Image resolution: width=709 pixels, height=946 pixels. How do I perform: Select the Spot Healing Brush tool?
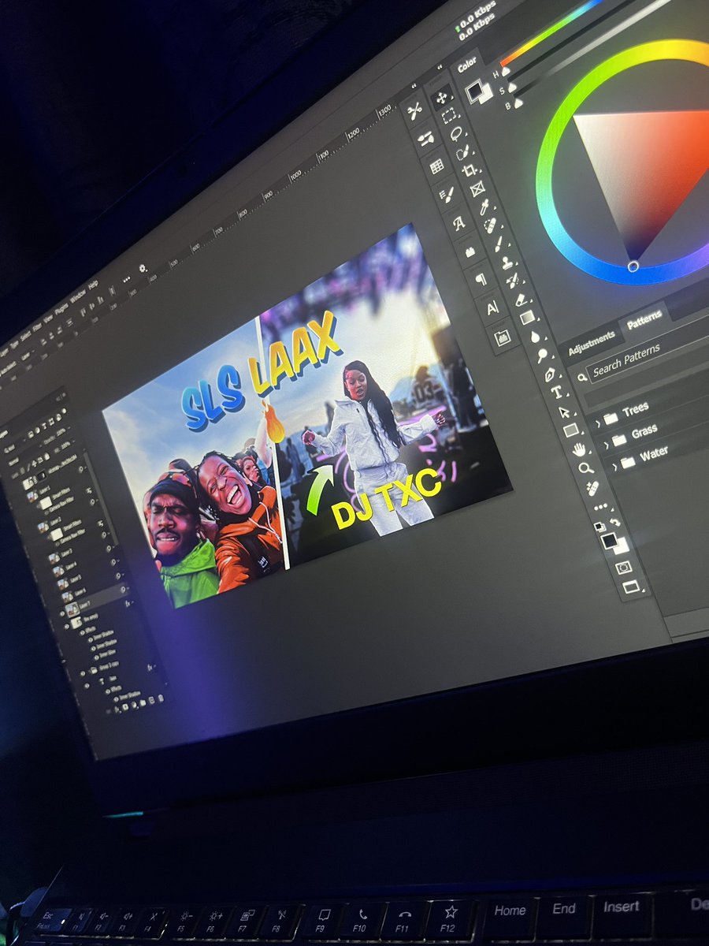coord(490,225)
